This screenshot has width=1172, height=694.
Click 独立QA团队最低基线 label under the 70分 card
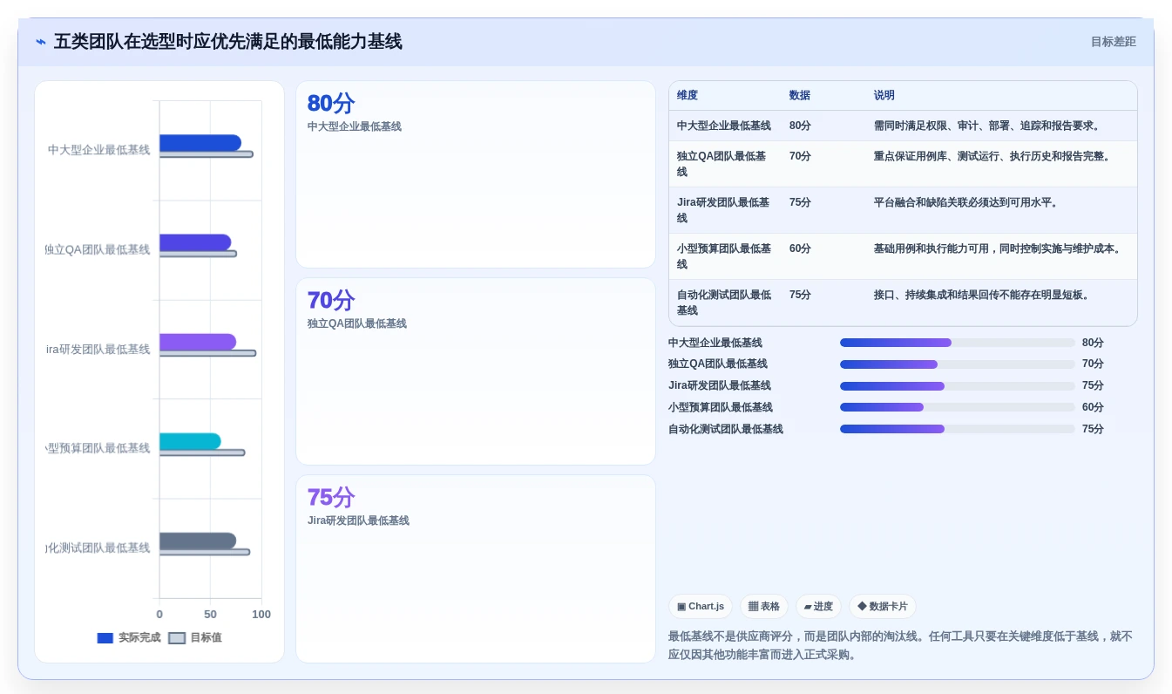click(x=357, y=323)
